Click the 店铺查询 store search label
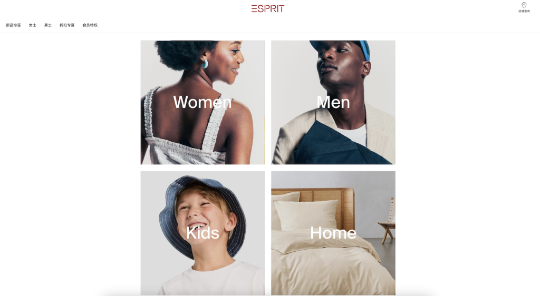 (x=524, y=12)
